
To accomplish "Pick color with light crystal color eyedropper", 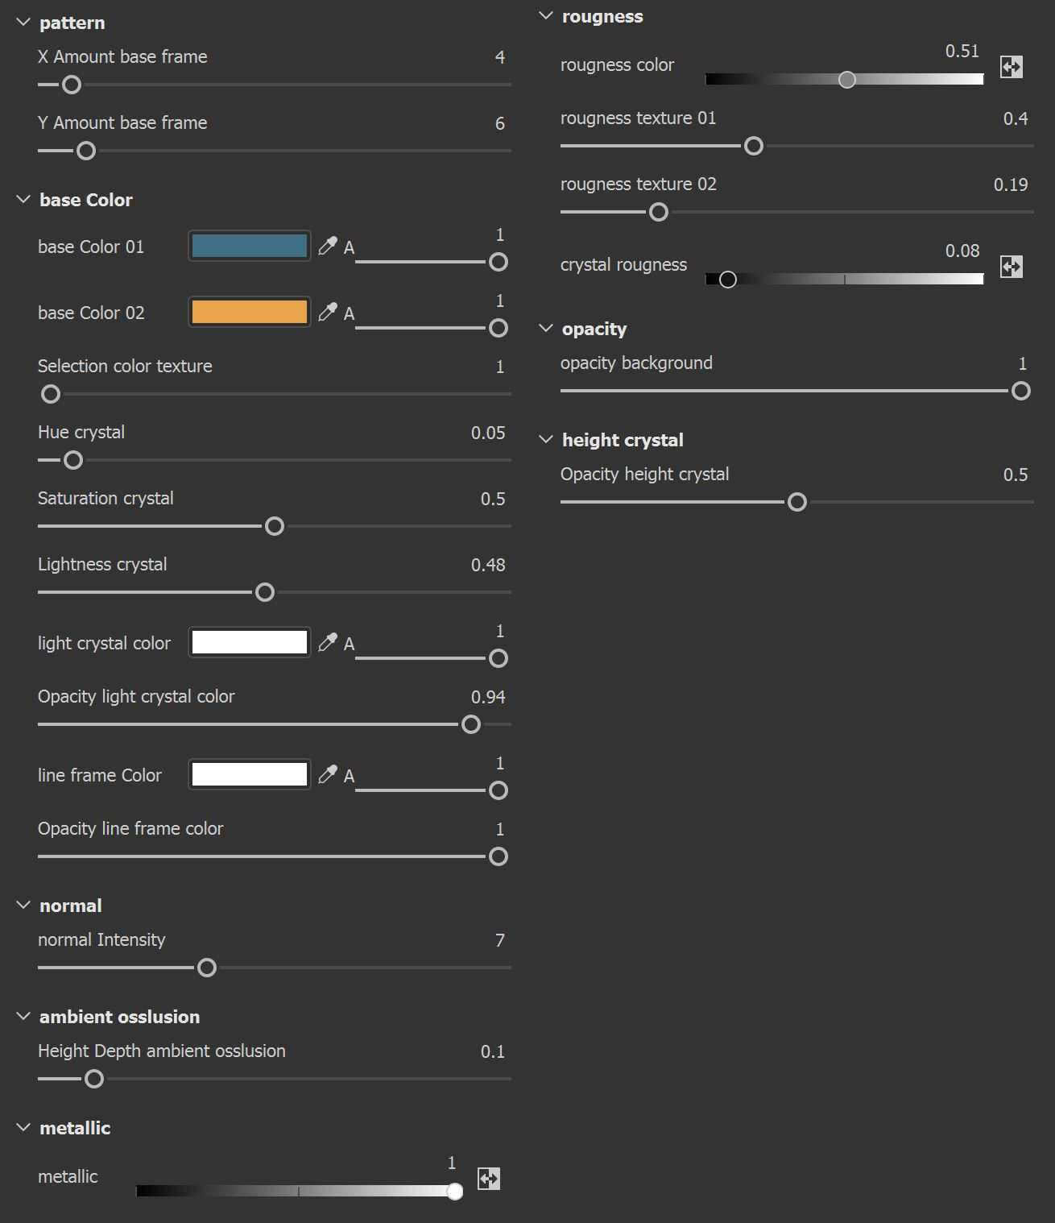I will point(327,642).
